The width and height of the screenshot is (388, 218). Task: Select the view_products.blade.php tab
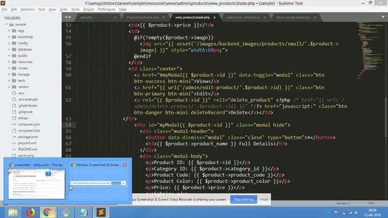(x=193, y=18)
